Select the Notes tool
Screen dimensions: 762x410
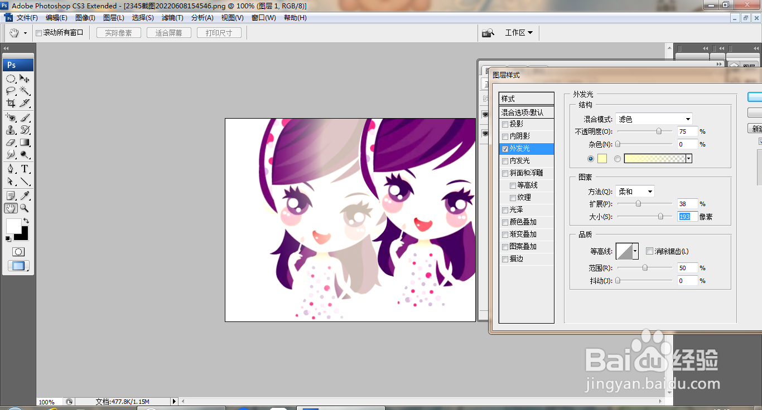click(11, 196)
